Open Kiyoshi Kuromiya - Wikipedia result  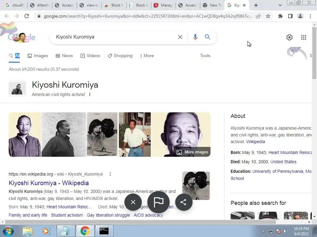coord(49,183)
